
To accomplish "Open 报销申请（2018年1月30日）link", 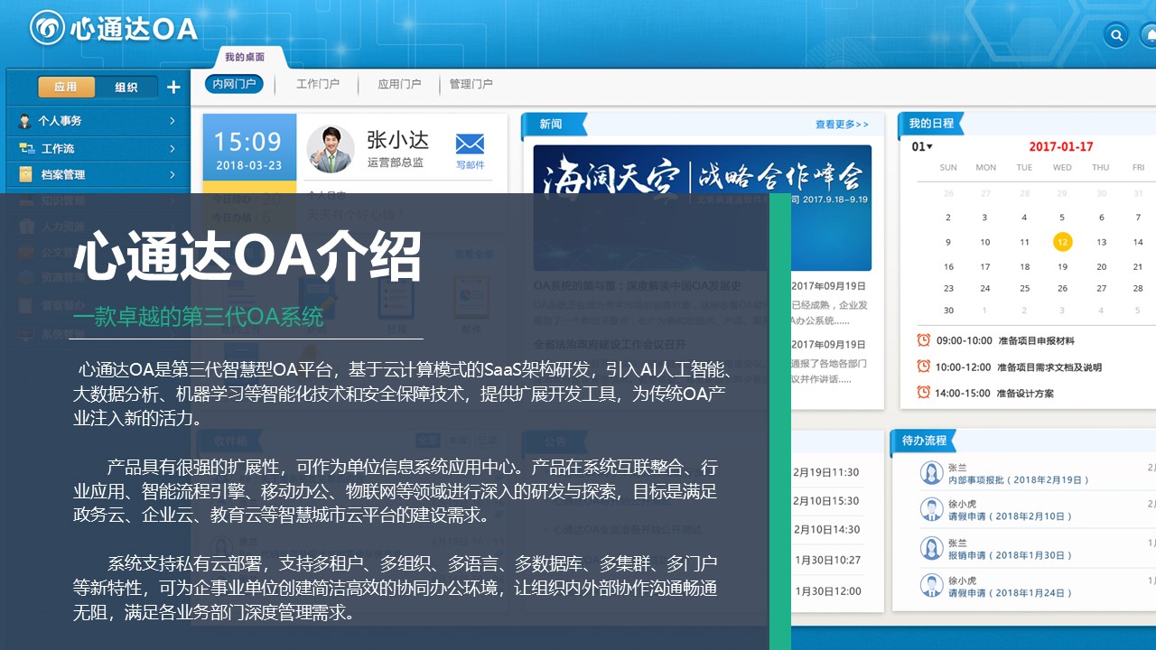I will [x=1010, y=554].
